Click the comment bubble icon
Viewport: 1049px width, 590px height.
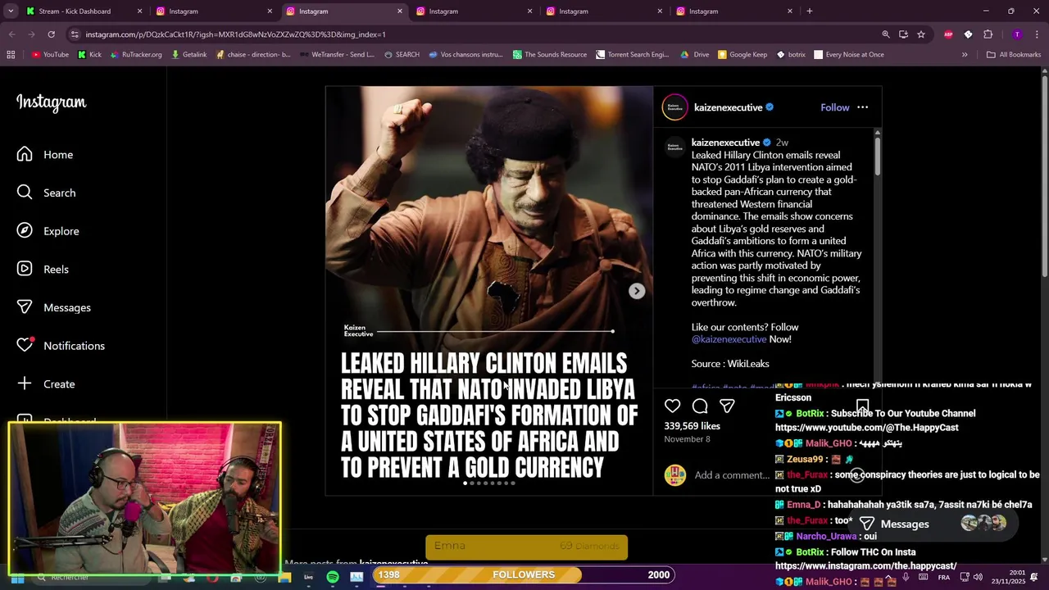coord(700,406)
